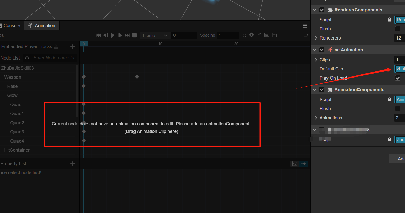
Task: Select ZhuBaJieSkill03 root node
Action: click(17, 68)
